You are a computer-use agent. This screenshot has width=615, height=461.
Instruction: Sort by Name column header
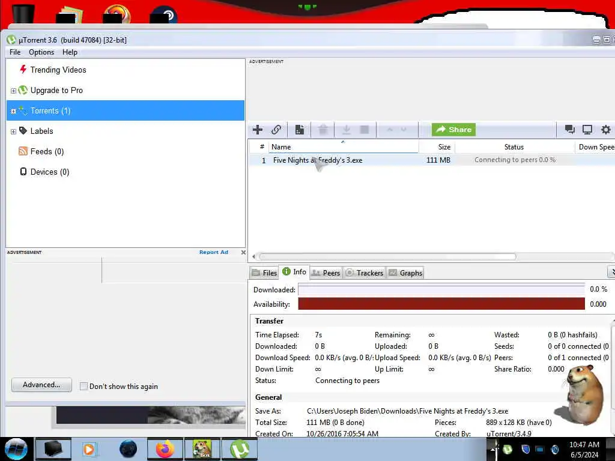point(343,147)
